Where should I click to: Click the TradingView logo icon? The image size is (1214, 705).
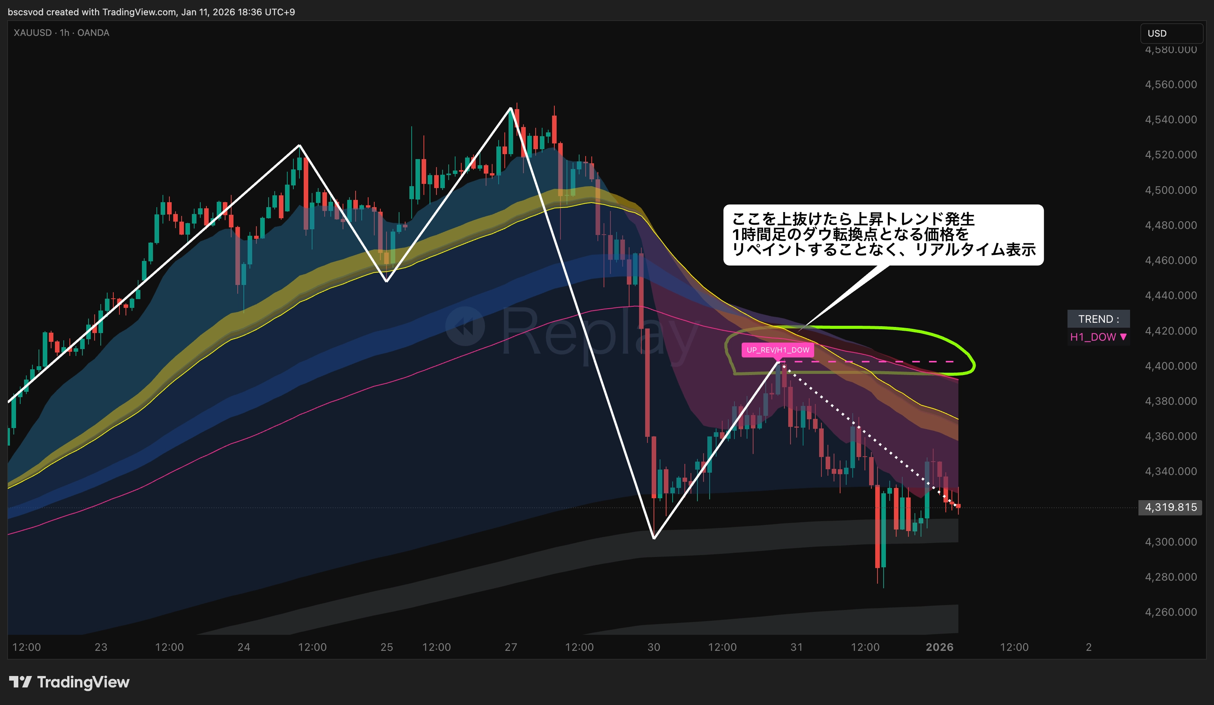(20, 681)
